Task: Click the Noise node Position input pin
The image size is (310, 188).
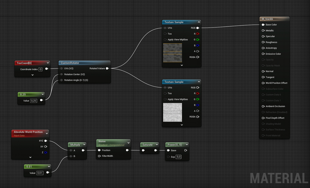Action: tap(99, 150)
